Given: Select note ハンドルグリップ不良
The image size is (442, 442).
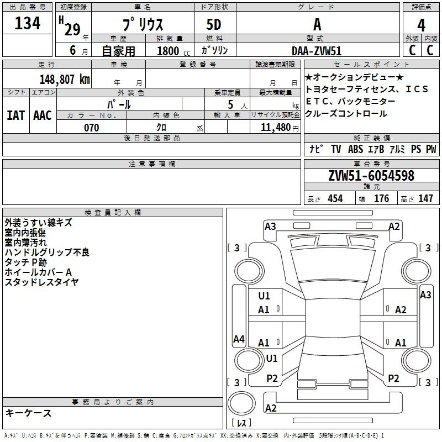Looking at the screenshot, I should pos(47,252).
